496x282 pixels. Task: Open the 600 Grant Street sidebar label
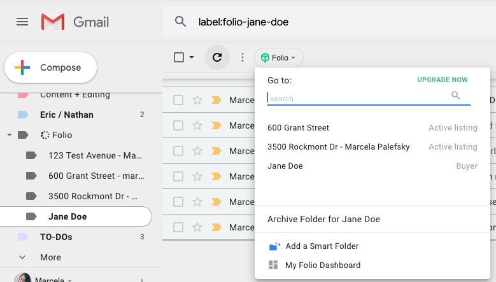(96, 176)
